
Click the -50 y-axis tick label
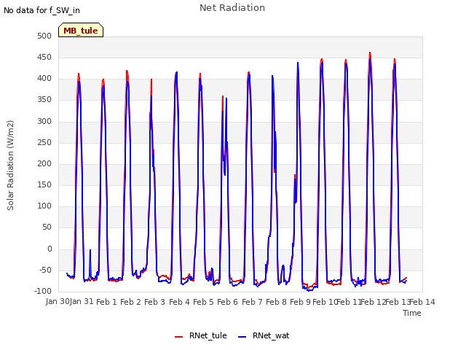(x=45, y=271)
